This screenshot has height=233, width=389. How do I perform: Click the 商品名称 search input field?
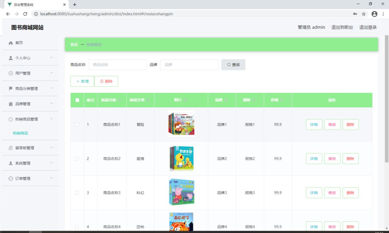coord(117,65)
